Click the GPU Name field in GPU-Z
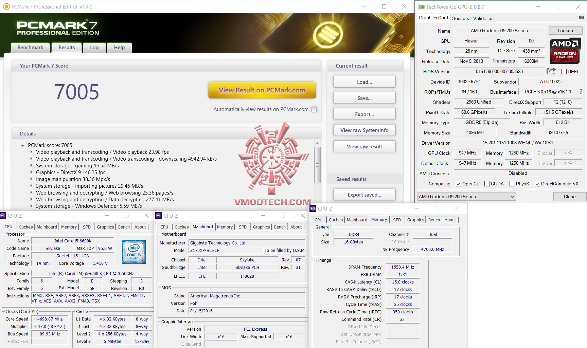The image size is (587, 348). click(499, 31)
